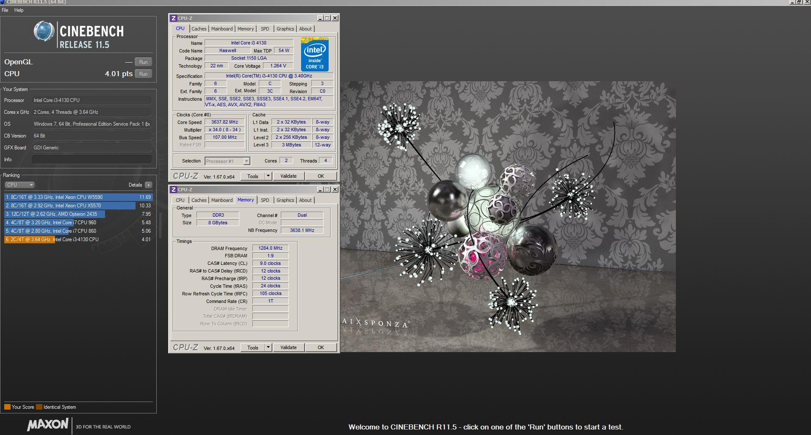Click Tools button in upper CPU-Z window

[x=253, y=176]
